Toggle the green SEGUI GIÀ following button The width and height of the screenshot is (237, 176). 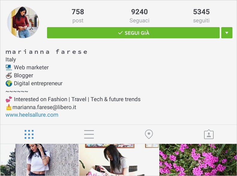(133, 33)
